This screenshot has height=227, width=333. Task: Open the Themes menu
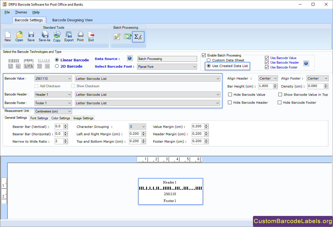(x=21, y=12)
